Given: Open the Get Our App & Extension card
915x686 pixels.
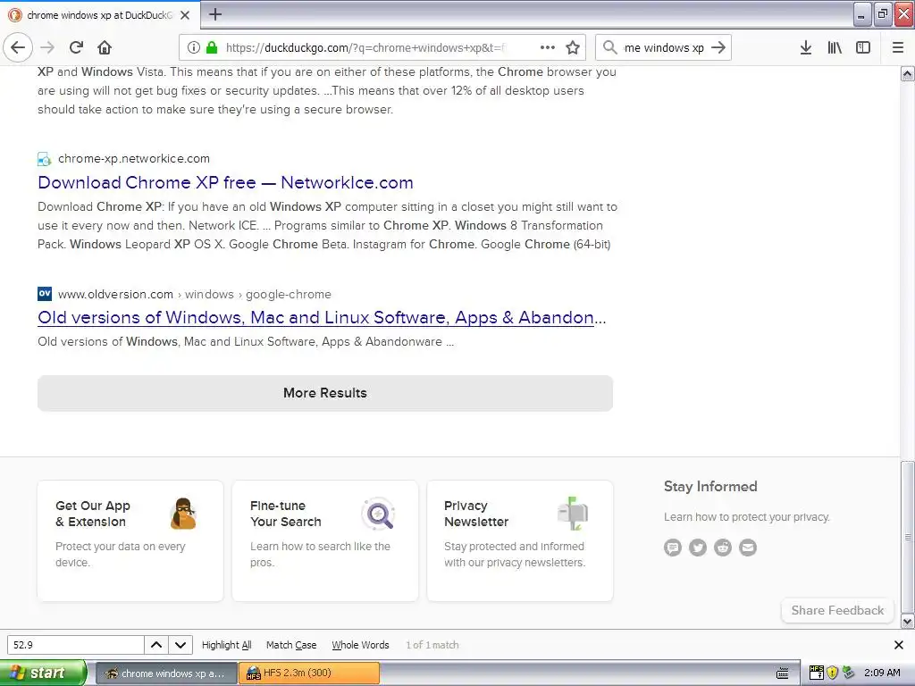Looking at the screenshot, I should click(x=130, y=540).
